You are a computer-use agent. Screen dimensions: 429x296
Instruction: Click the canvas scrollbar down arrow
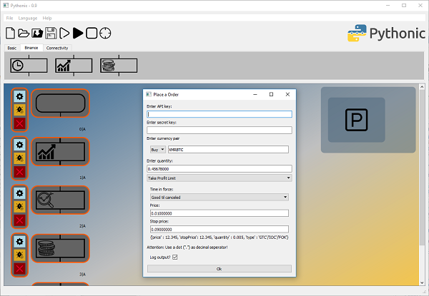pos(422,282)
